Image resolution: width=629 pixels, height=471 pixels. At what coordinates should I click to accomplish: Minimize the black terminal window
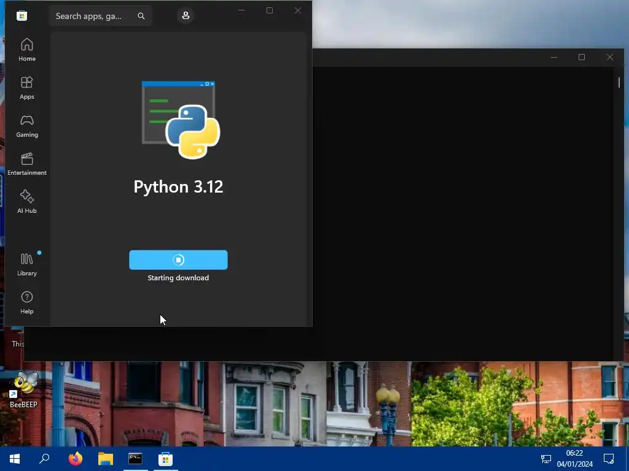click(x=554, y=57)
